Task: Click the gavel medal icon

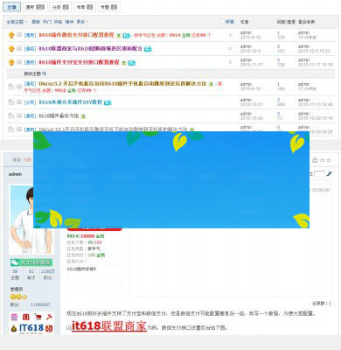Action: (49, 317)
